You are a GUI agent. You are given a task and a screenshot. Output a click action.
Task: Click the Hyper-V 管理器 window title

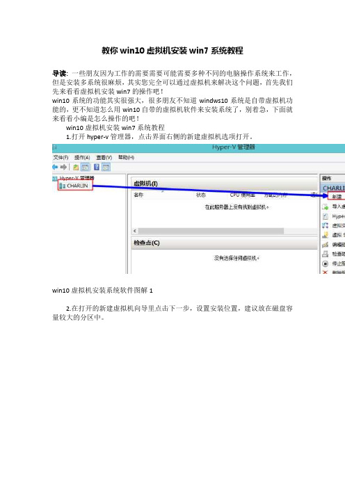click(234, 147)
